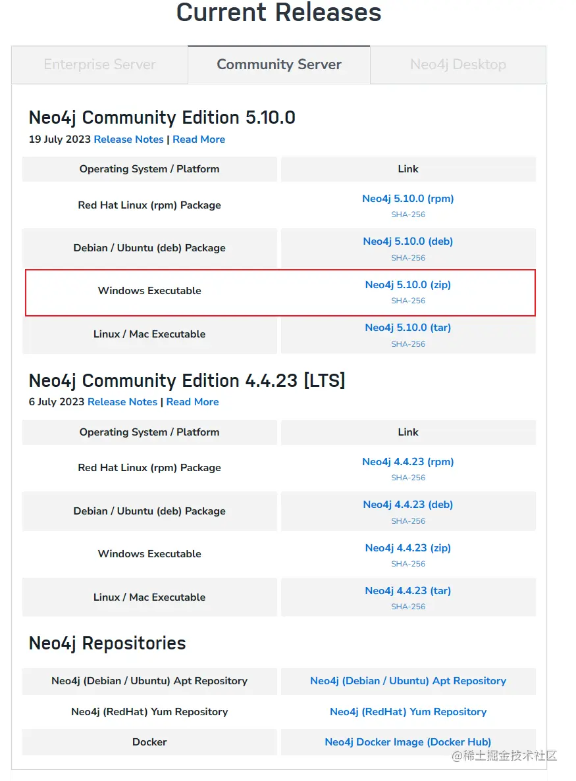Image resolution: width=576 pixels, height=781 pixels.
Task: Download Neo4j 5.10.0 (tar) archive
Action: pyautogui.click(x=408, y=327)
